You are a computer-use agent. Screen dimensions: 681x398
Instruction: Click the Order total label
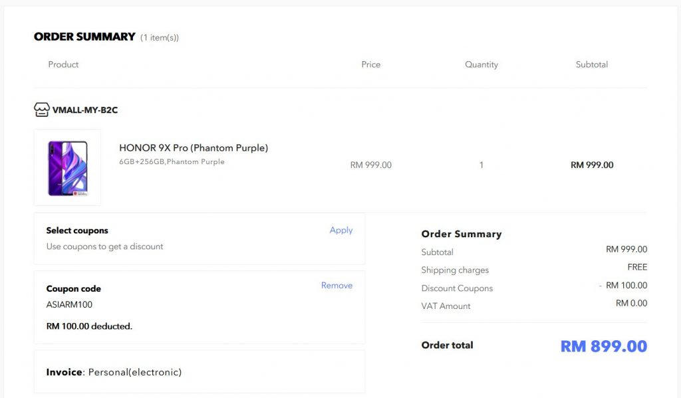[x=448, y=345]
